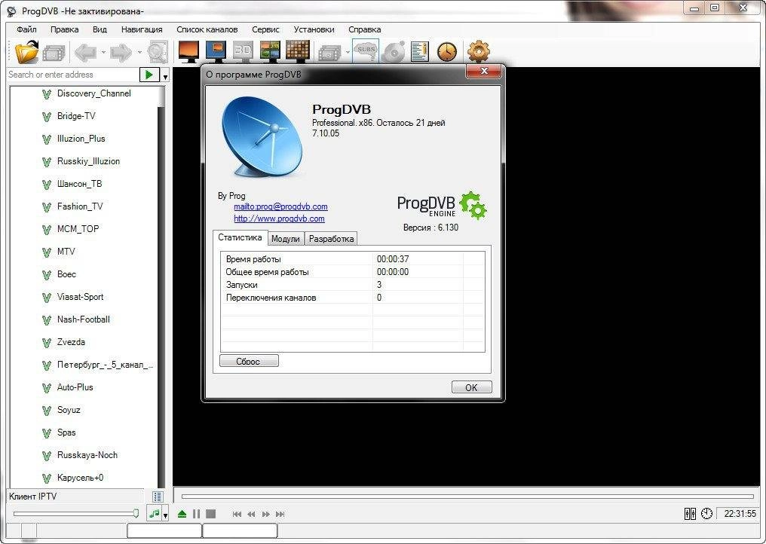Toggle subtitles with the SUBS icon
766x544 pixels.
(x=366, y=50)
